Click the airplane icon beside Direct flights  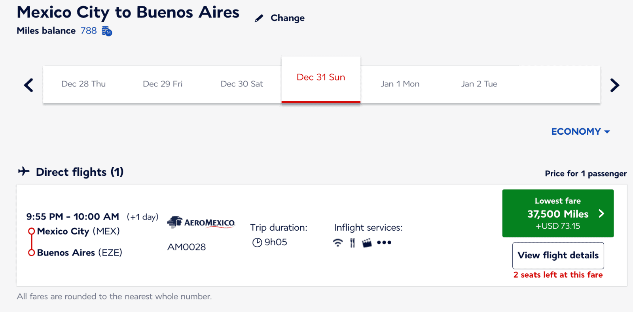pyautogui.click(x=24, y=171)
